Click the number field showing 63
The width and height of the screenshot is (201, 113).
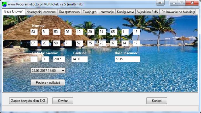[34, 32]
